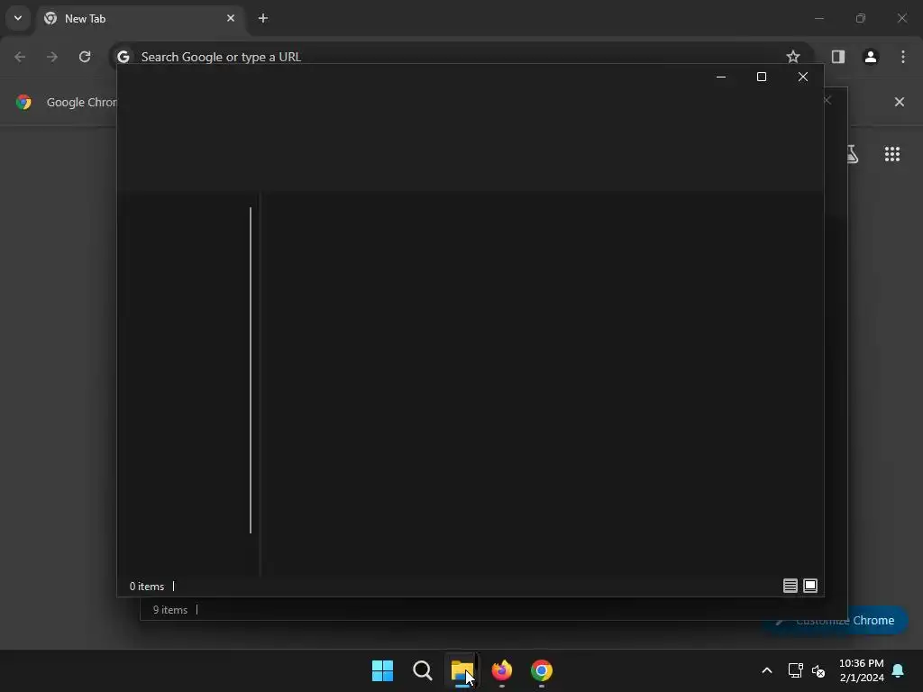
Task: Switch to Chrome via taskbar icon
Action: coord(542,670)
